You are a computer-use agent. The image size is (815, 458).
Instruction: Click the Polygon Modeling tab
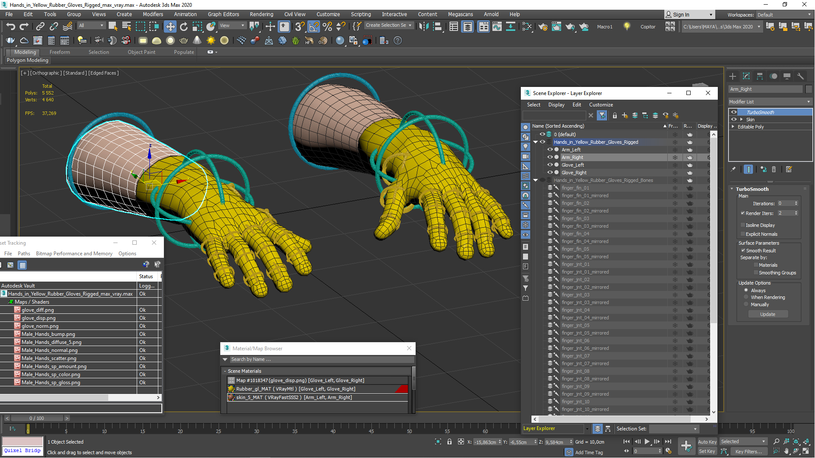tap(27, 60)
